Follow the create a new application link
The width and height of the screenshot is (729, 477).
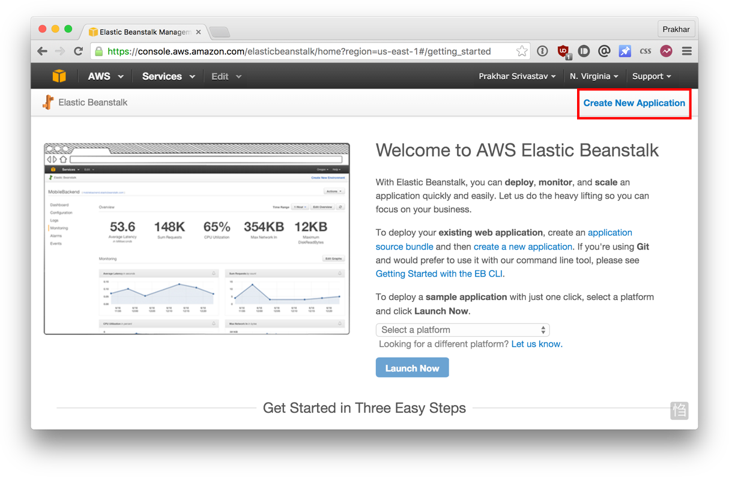click(522, 247)
